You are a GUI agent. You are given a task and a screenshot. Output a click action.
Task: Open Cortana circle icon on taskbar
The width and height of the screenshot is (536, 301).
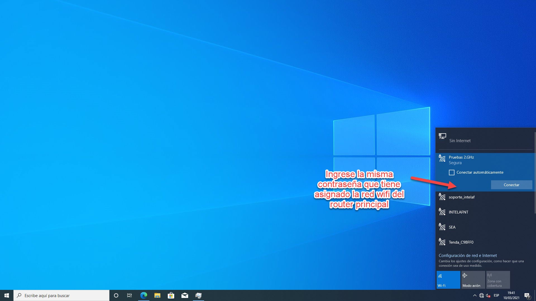point(116,295)
